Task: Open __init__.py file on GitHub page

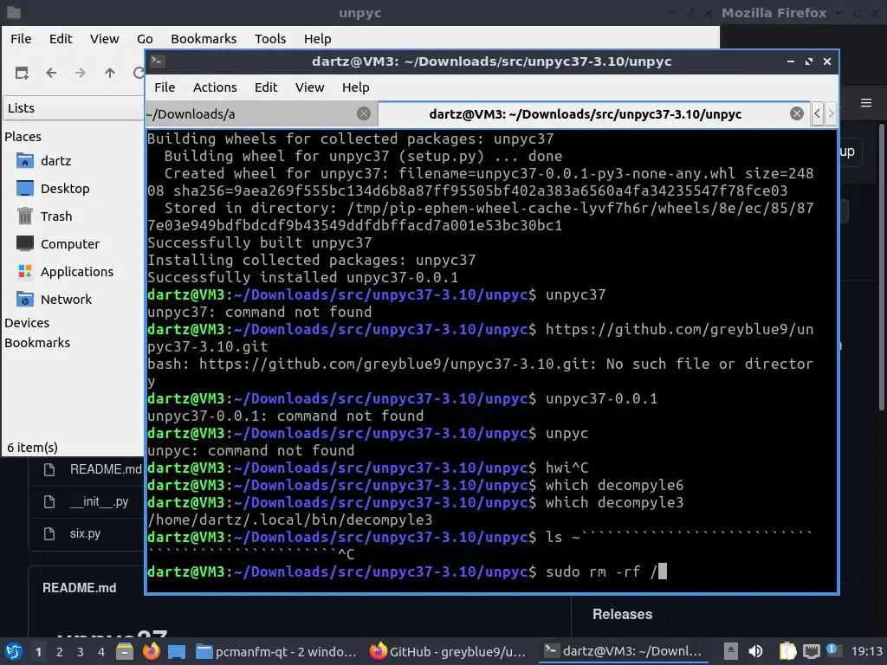Action: (x=100, y=501)
